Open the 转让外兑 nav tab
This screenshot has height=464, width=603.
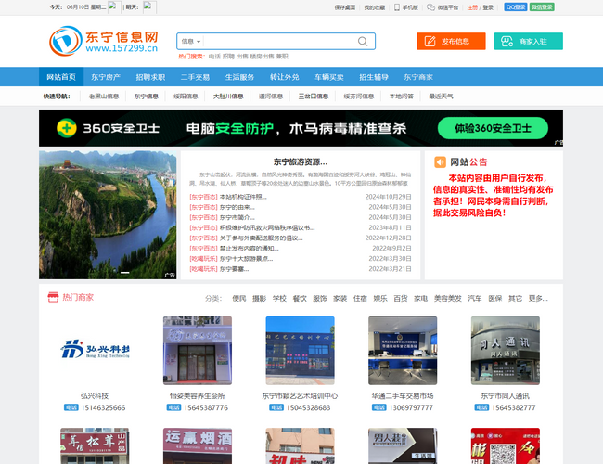coord(284,77)
